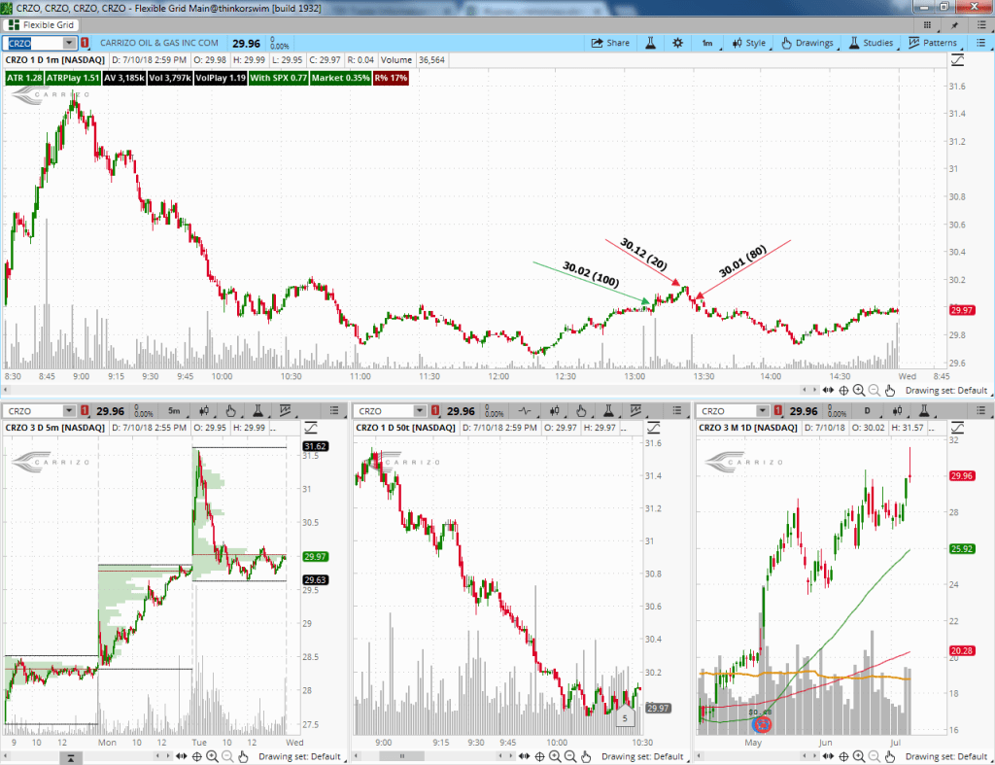Expand symbol dropdown in 5m chart panel
This screenshot has width=995, height=765.
(x=69, y=411)
